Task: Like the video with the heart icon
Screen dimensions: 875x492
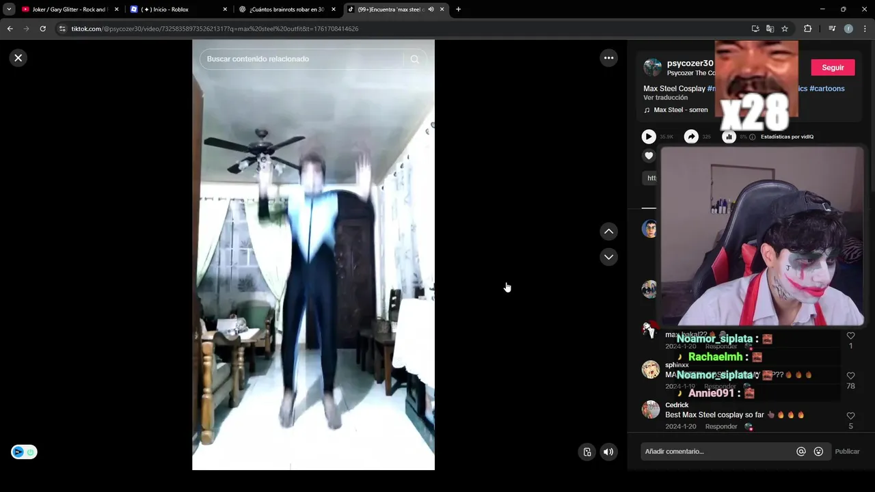Action: (649, 156)
